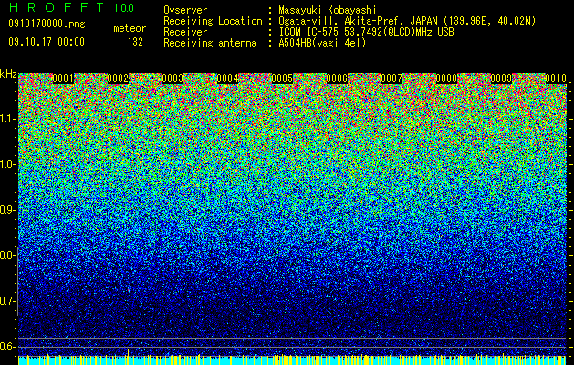Select the 1.1 frequency axis label
574x365 pixels.
point(8,119)
